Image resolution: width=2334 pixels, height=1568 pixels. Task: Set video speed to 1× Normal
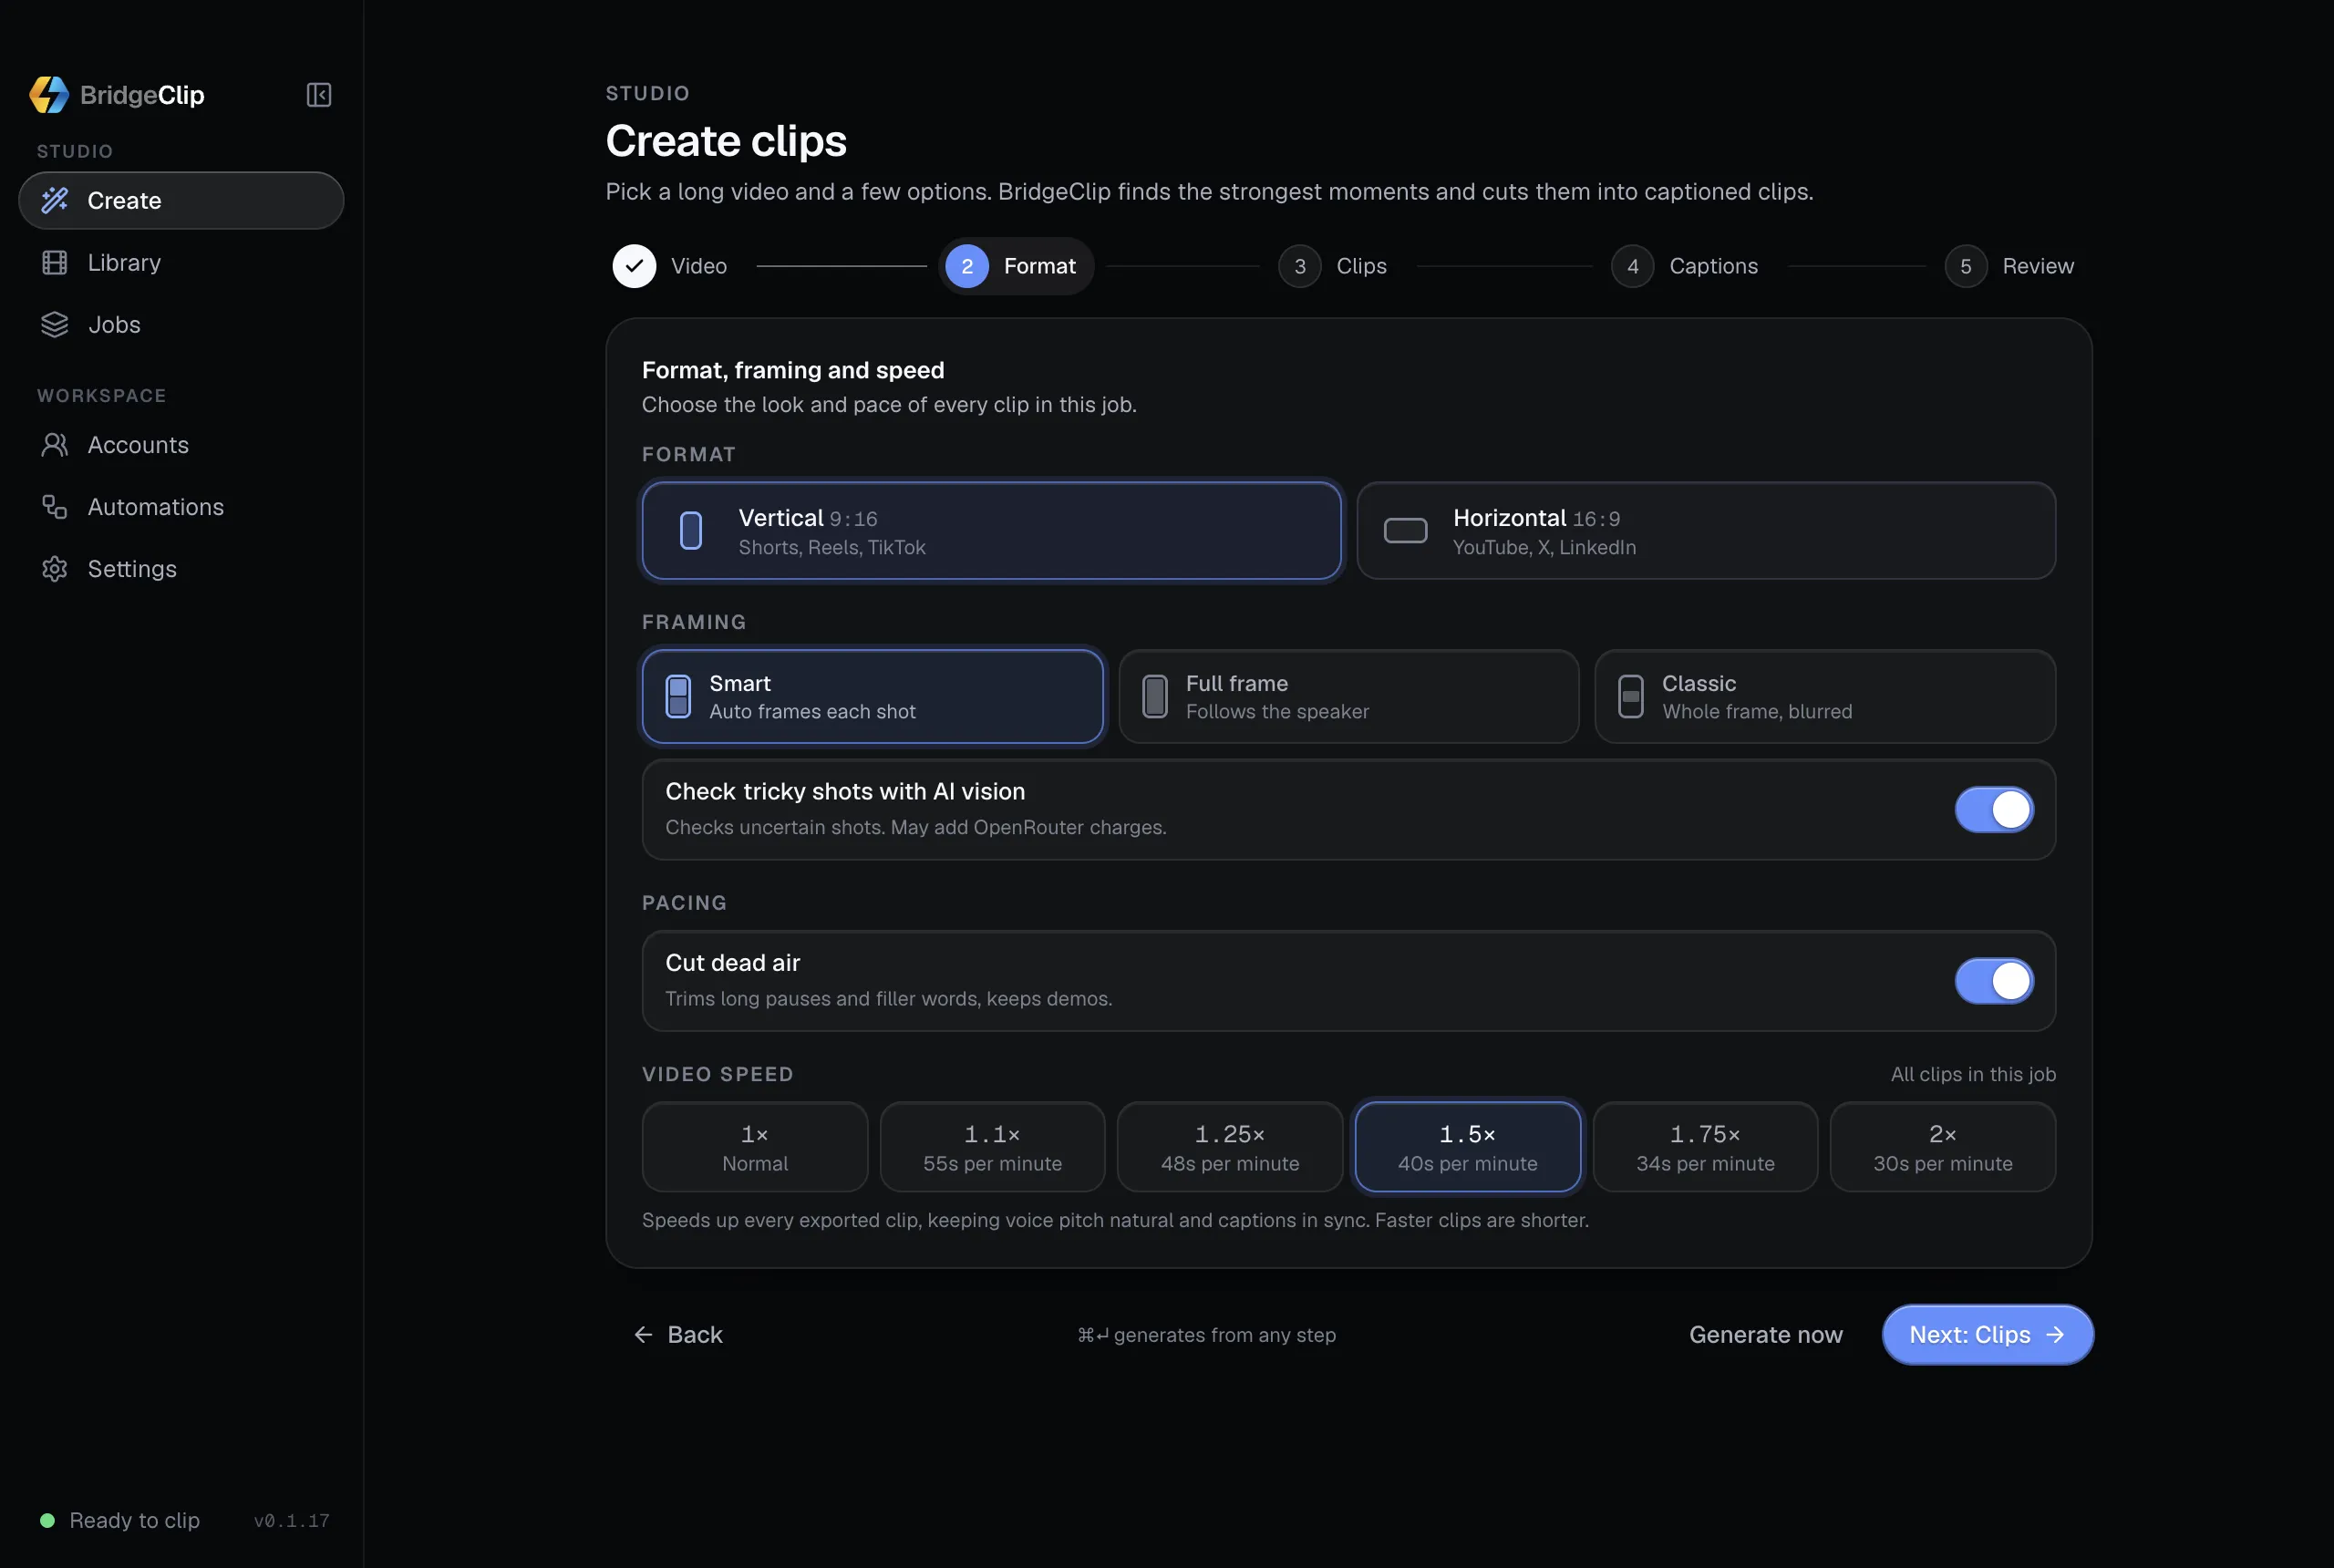[x=755, y=1147]
